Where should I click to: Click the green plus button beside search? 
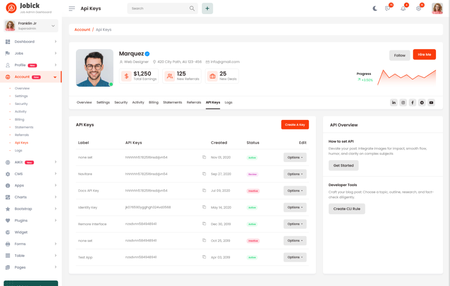click(x=207, y=8)
